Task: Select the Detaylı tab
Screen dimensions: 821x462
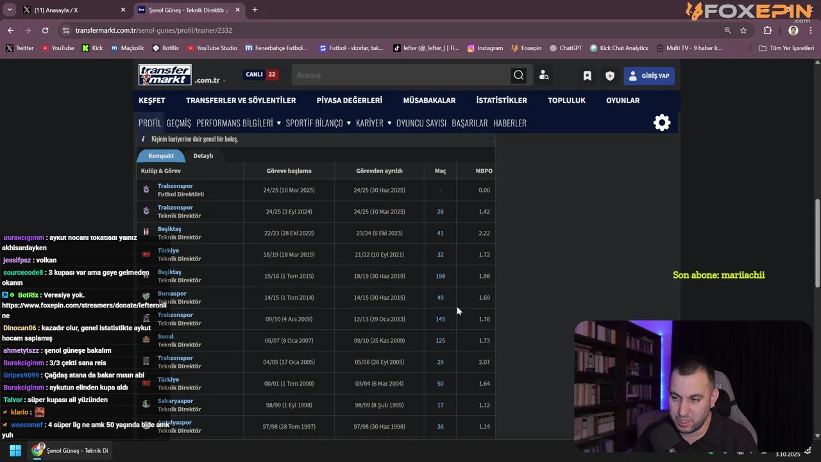Action: coord(203,156)
